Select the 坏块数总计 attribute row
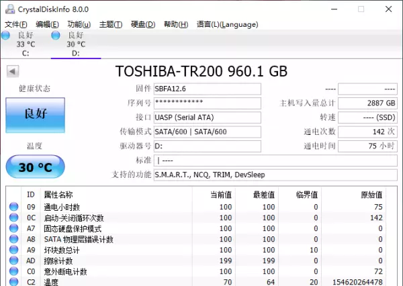The image size is (403, 286). pyautogui.click(x=196, y=250)
